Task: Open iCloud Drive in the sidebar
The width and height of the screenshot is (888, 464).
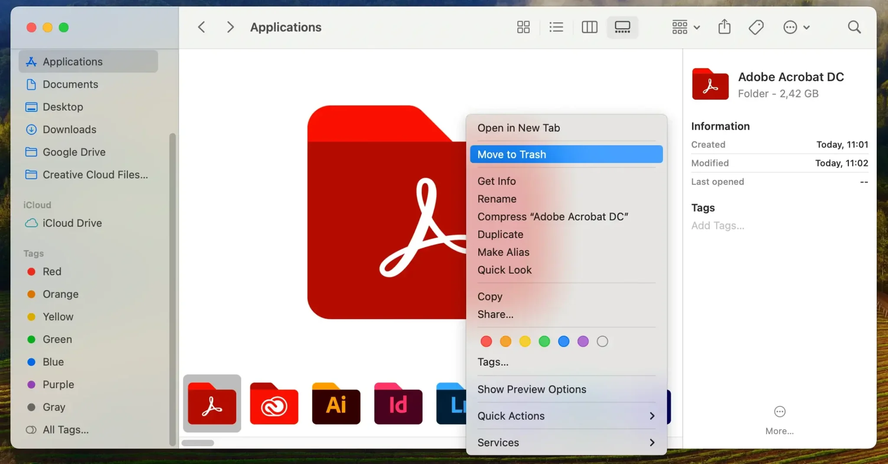Action: tap(88, 223)
